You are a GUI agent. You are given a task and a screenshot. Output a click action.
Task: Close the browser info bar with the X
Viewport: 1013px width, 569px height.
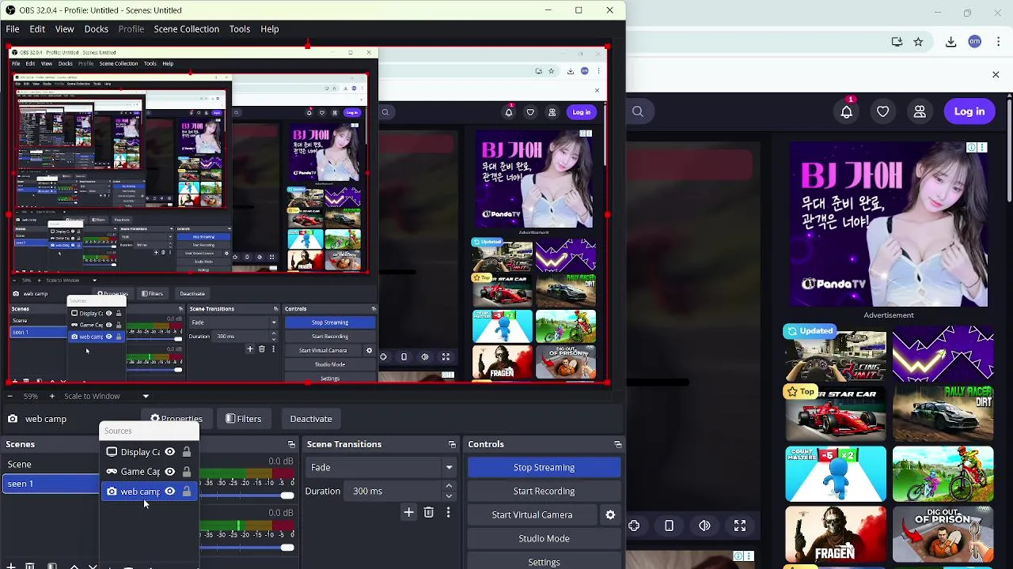click(996, 74)
